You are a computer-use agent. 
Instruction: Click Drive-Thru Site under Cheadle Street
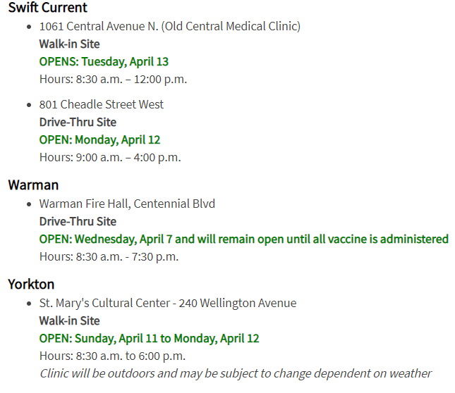(x=78, y=123)
